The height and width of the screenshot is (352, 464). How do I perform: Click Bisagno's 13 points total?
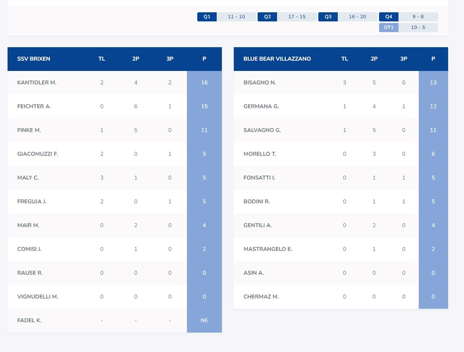[433, 83]
